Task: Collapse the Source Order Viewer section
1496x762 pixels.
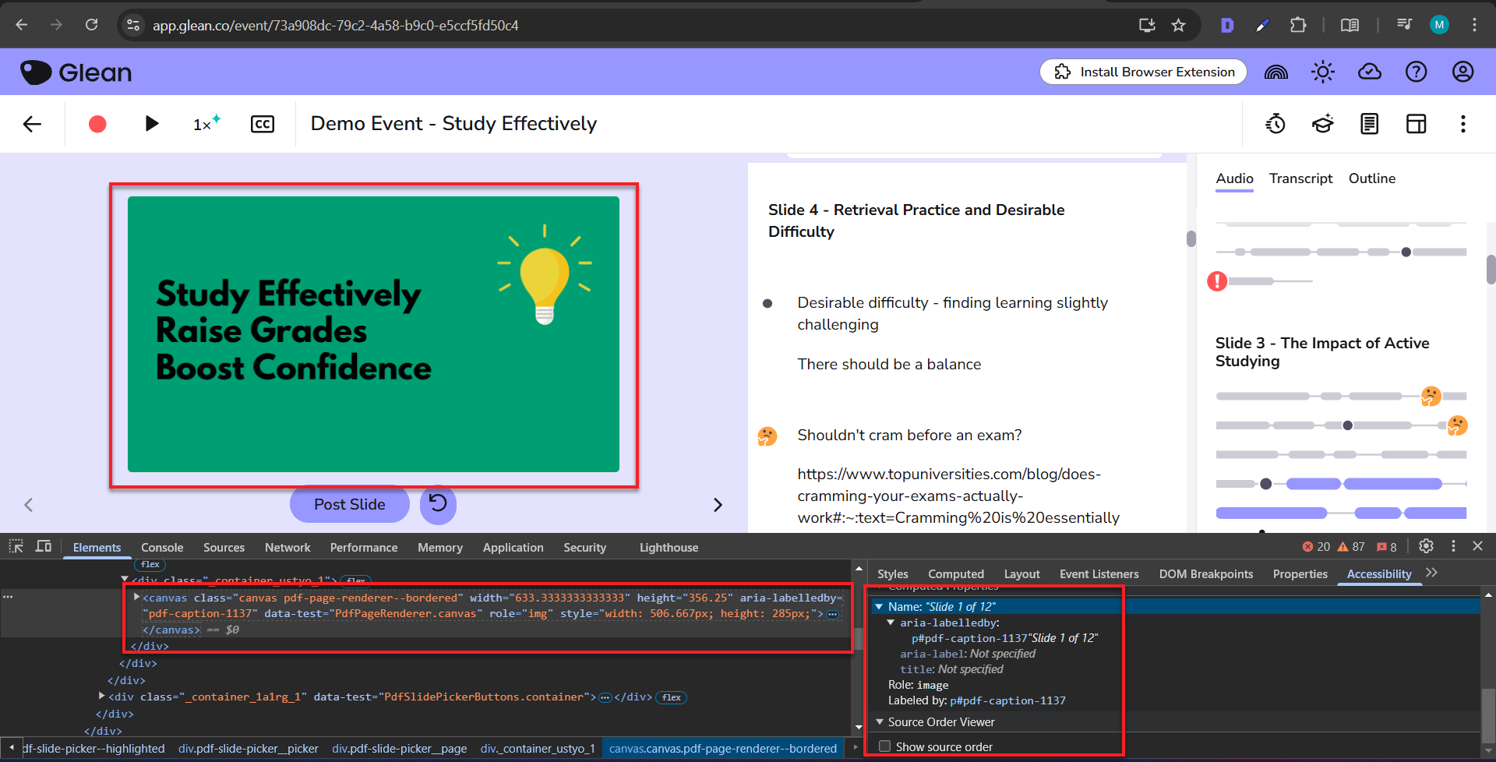Action: click(x=880, y=722)
